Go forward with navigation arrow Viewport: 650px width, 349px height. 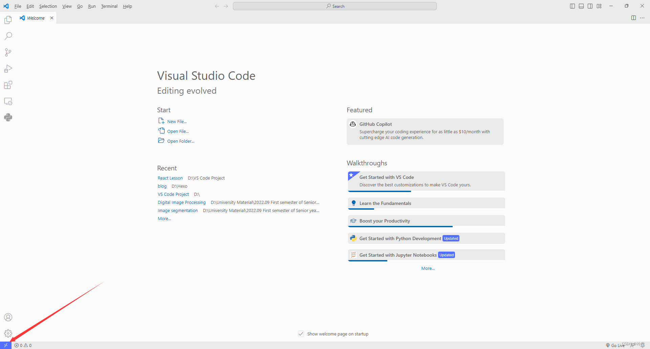(x=226, y=6)
